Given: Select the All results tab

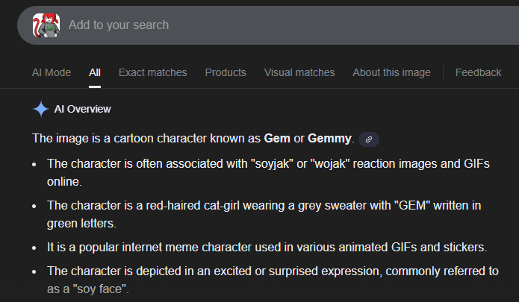Looking at the screenshot, I should click(95, 72).
